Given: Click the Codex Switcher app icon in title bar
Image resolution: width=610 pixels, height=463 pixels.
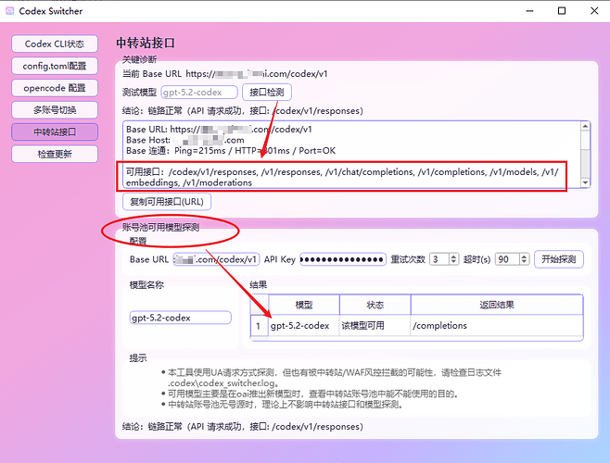Looking at the screenshot, I should [9, 11].
